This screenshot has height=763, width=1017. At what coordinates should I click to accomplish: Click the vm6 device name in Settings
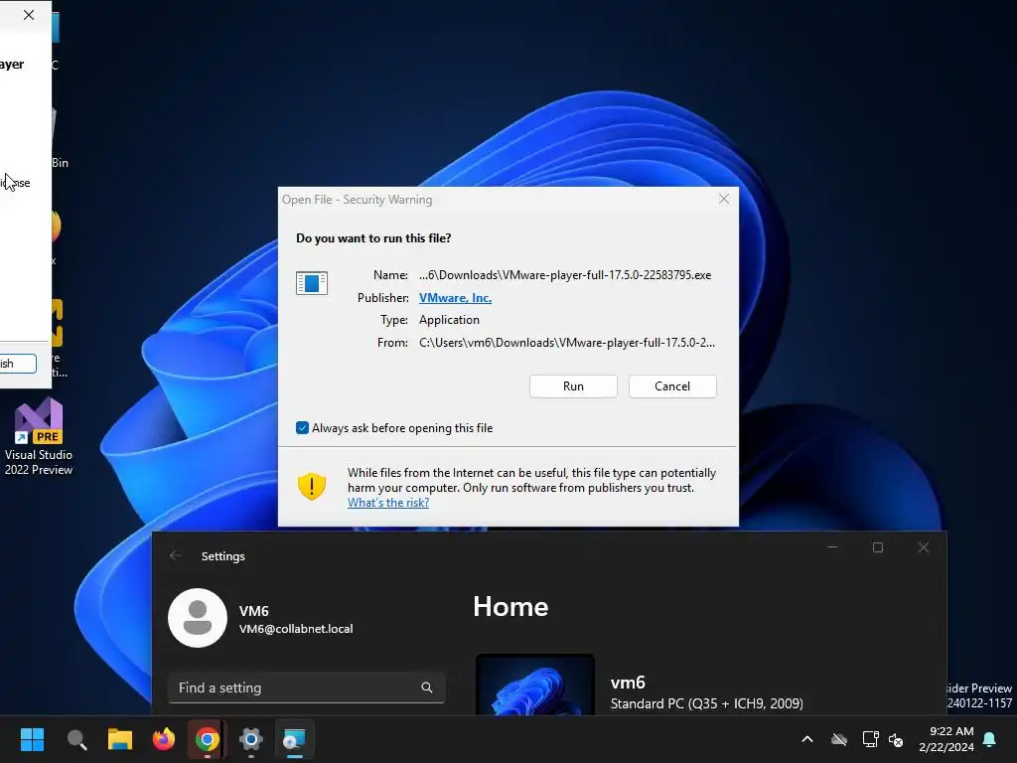(x=628, y=683)
